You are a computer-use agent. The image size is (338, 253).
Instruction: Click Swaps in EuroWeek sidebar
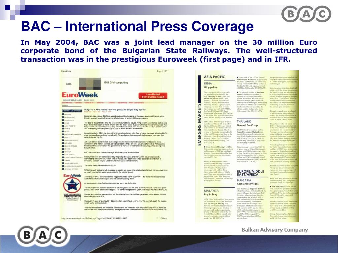66,160
